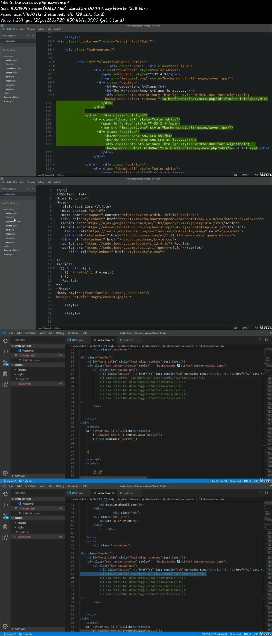Screen dimensions: 272x636
Task: Click #1873b7 color swatch in VS Code Ln 58 window
Action: (178, 366)
